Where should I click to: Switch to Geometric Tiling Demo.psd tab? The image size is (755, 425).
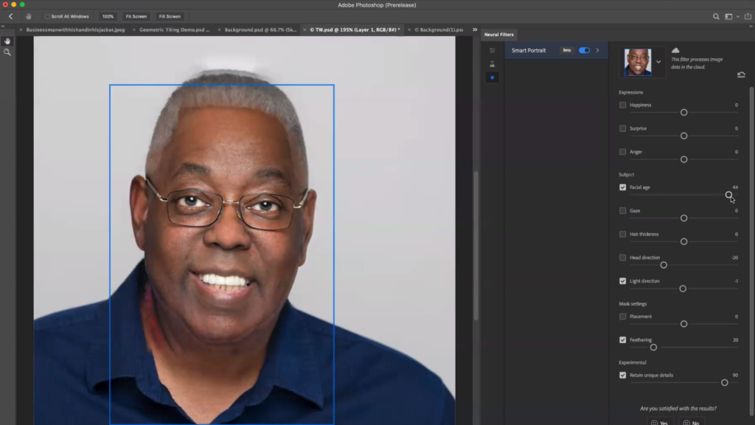175,30
